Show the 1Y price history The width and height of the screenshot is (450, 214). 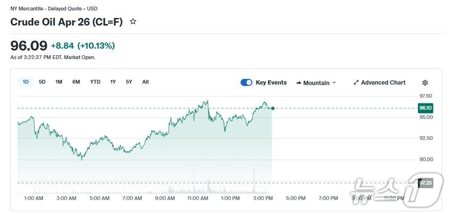(113, 82)
